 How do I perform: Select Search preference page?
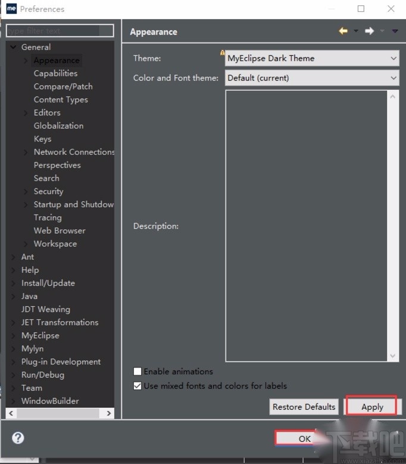point(46,178)
